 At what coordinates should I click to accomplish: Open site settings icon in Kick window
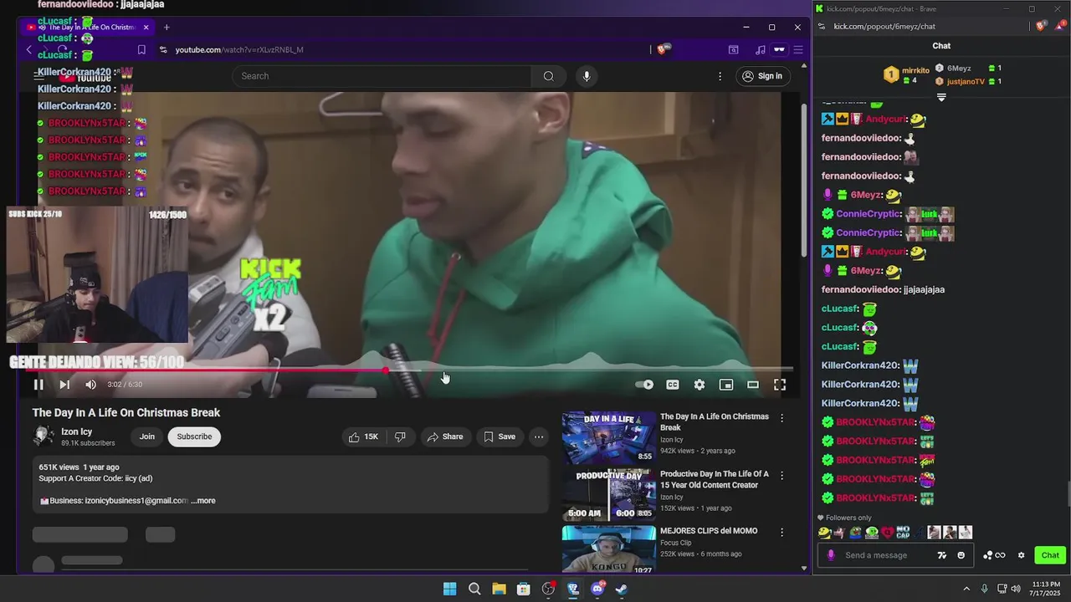tap(822, 26)
